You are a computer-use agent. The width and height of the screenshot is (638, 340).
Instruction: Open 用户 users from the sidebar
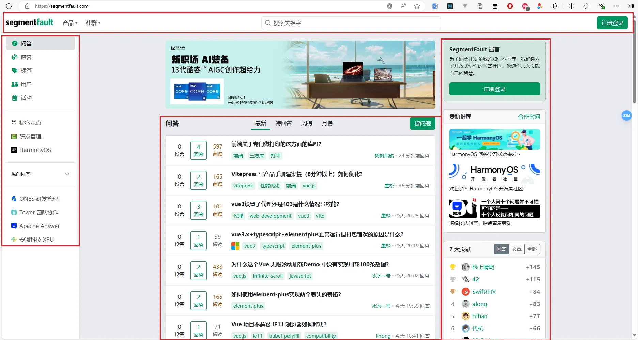[x=26, y=84]
